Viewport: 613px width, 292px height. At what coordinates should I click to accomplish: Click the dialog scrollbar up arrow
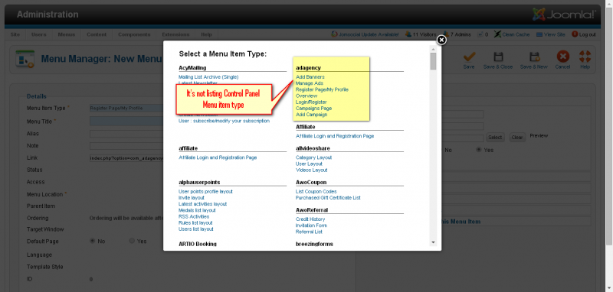(x=433, y=49)
